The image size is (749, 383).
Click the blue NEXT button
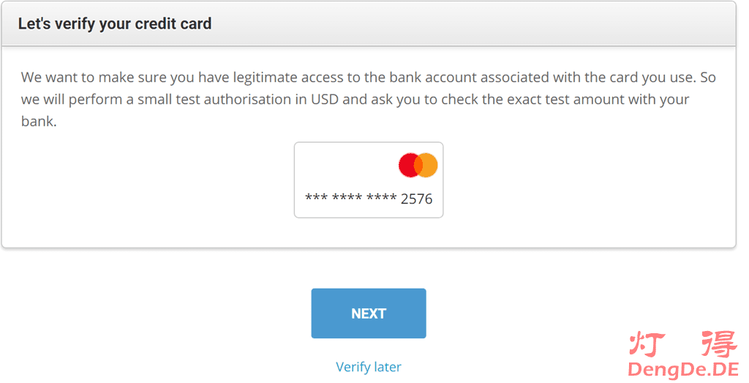(x=369, y=313)
